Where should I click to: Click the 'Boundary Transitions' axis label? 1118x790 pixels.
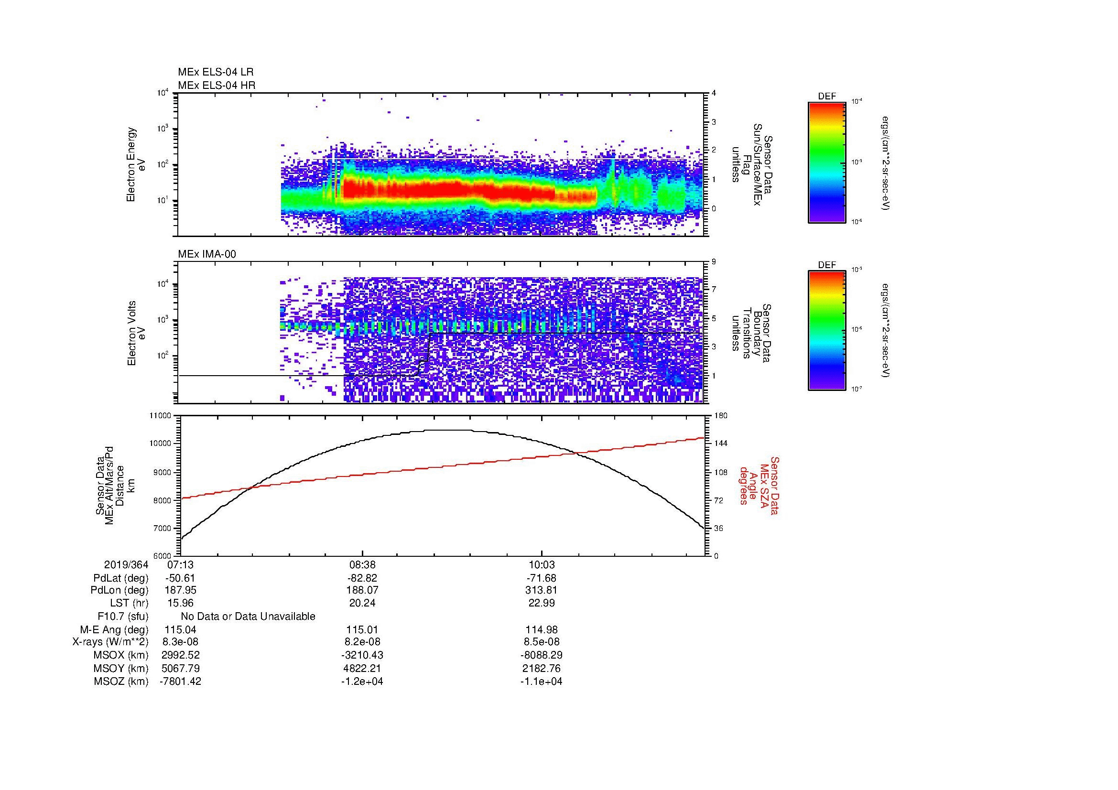coord(751,334)
